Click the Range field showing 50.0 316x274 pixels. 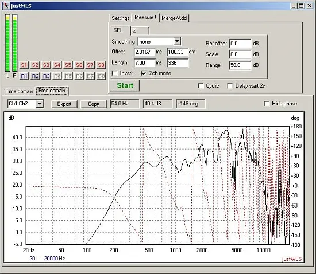click(x=240, y=65)
